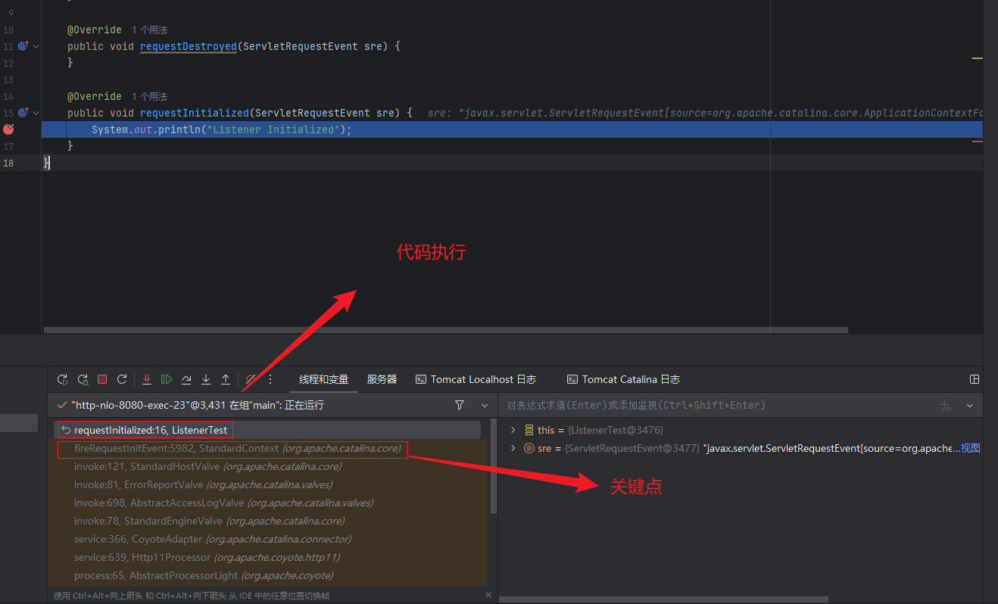This screenshot has width=998, height=604.
Task: Click the Step Into down-arrow icon
Action: [206, 379]
